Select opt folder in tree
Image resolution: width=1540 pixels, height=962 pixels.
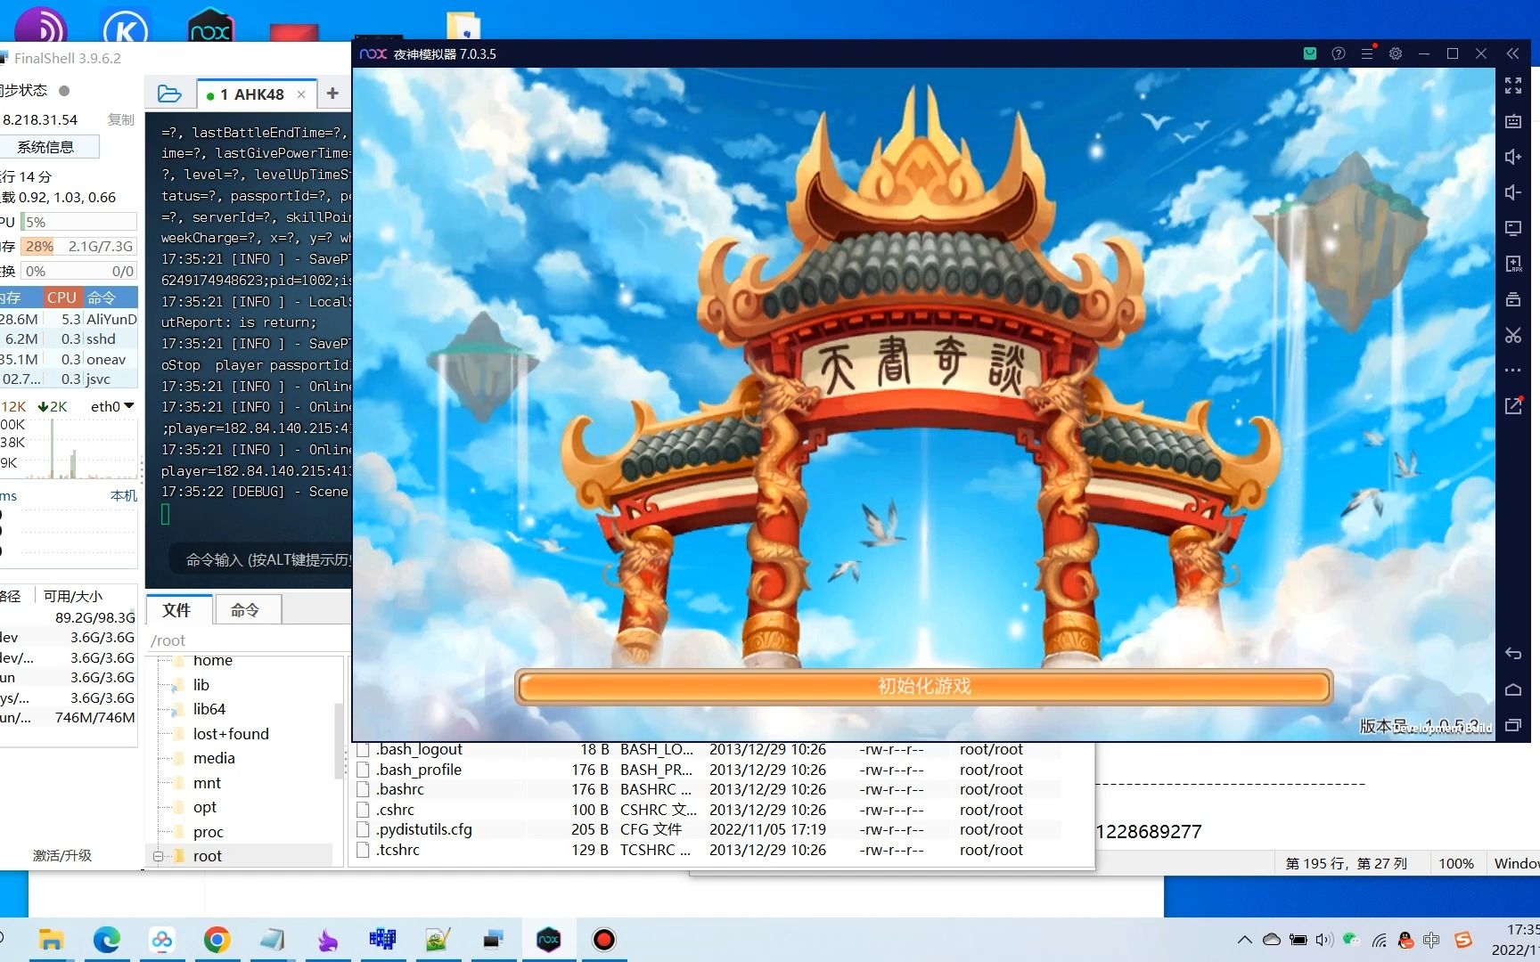point(204,807)
